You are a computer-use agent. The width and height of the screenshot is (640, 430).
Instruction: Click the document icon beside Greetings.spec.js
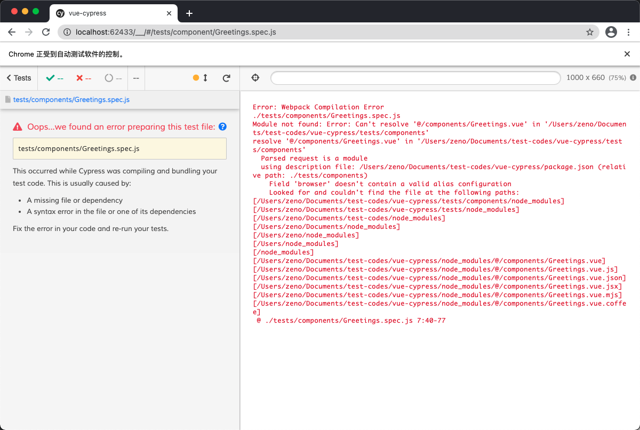[x=7, y=99]
